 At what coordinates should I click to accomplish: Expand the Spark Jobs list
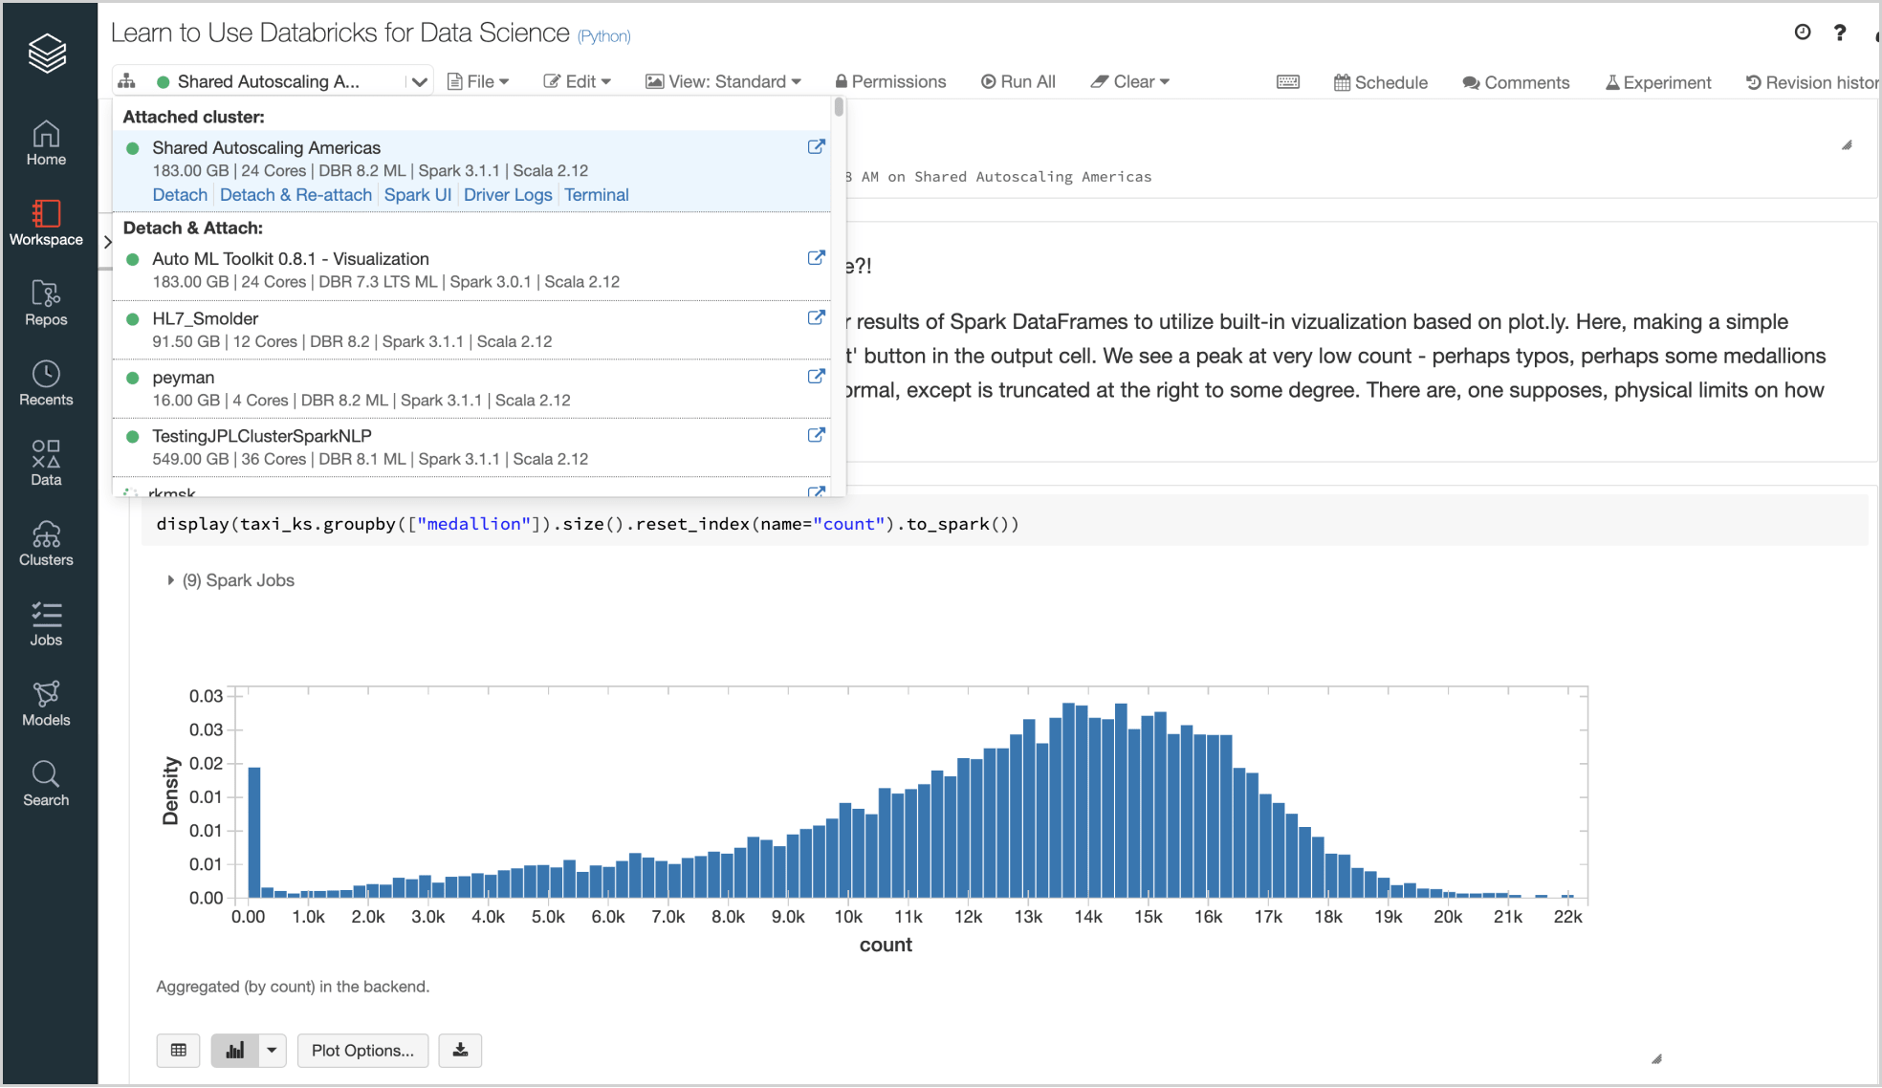(170, 580)
